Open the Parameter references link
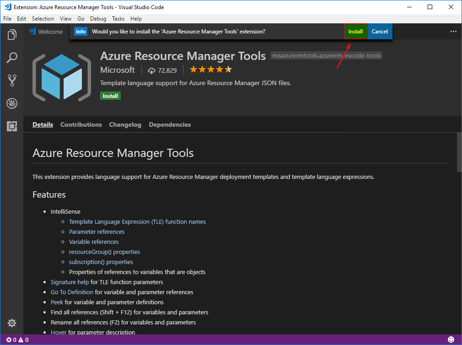Screen dimensions: 462x345 click(x=97, y=232)
